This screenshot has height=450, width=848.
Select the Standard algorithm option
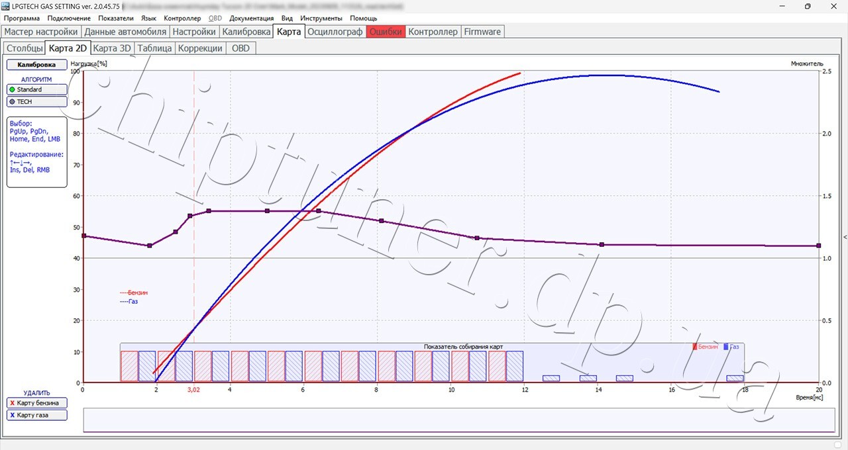36,89
